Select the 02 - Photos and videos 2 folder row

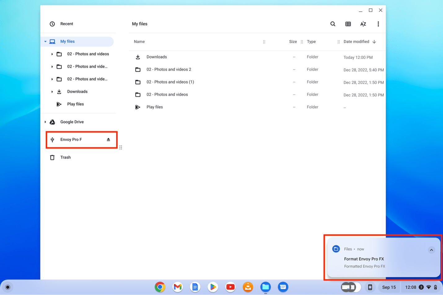coord(169,70)
